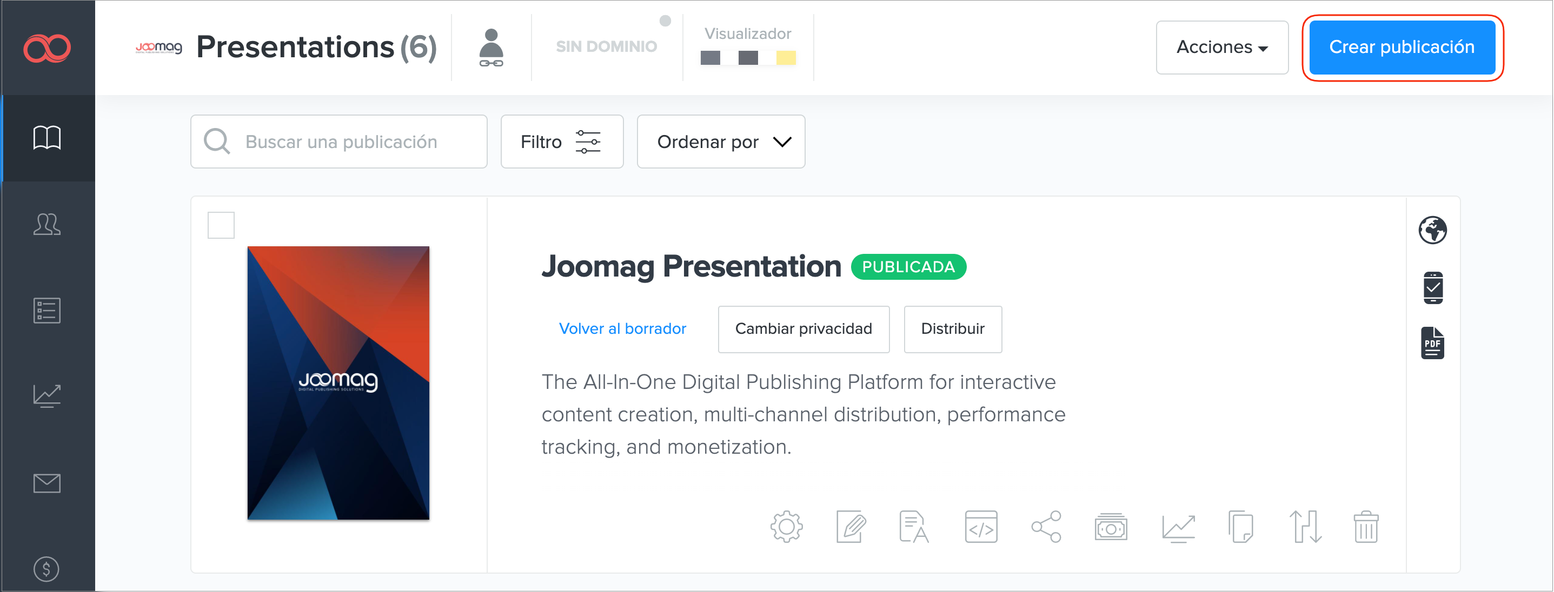1554x592 pixels.
Task: Click Crear publicación button
Action: (1401, 47)
